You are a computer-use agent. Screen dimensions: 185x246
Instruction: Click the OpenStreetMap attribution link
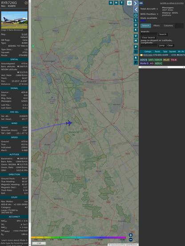(117, 245)
